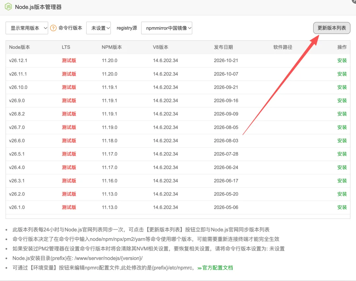Screen dimensions: 356x281
Task: Click NPM version 11.18.0
Action: [x=109, y=141]
